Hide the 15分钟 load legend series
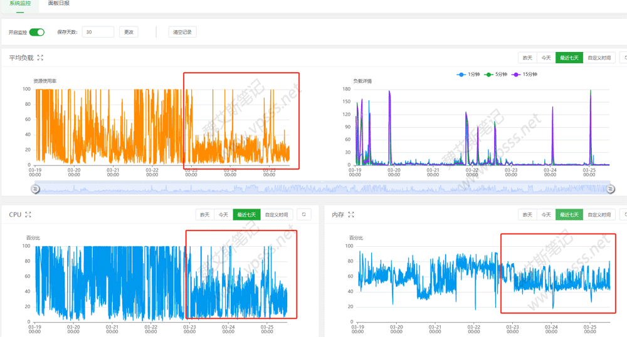This screenshot has width=627, height=337. (x=525, y=75)
